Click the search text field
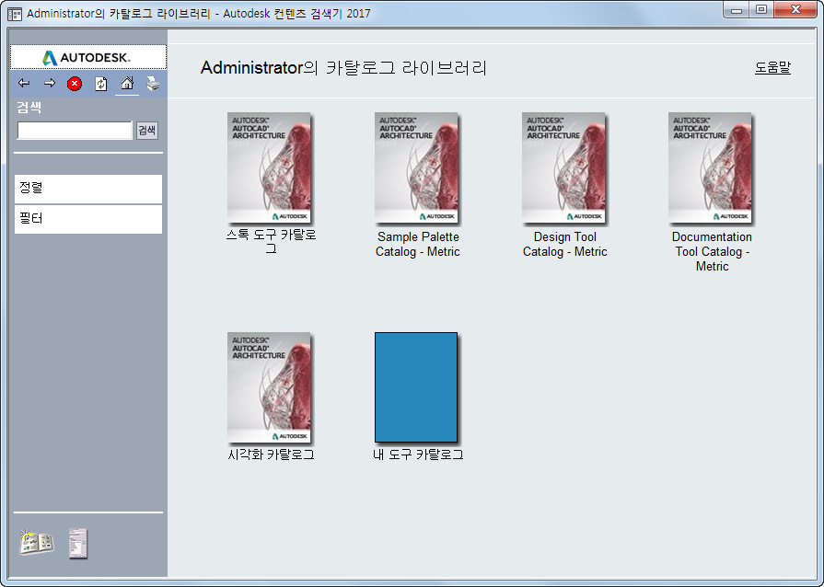Screen dimensions: 824x587 (75, 131)
